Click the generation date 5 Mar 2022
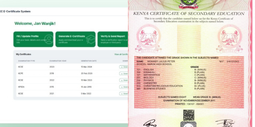This screenshot has width=255, height=127. coord(86,94)
